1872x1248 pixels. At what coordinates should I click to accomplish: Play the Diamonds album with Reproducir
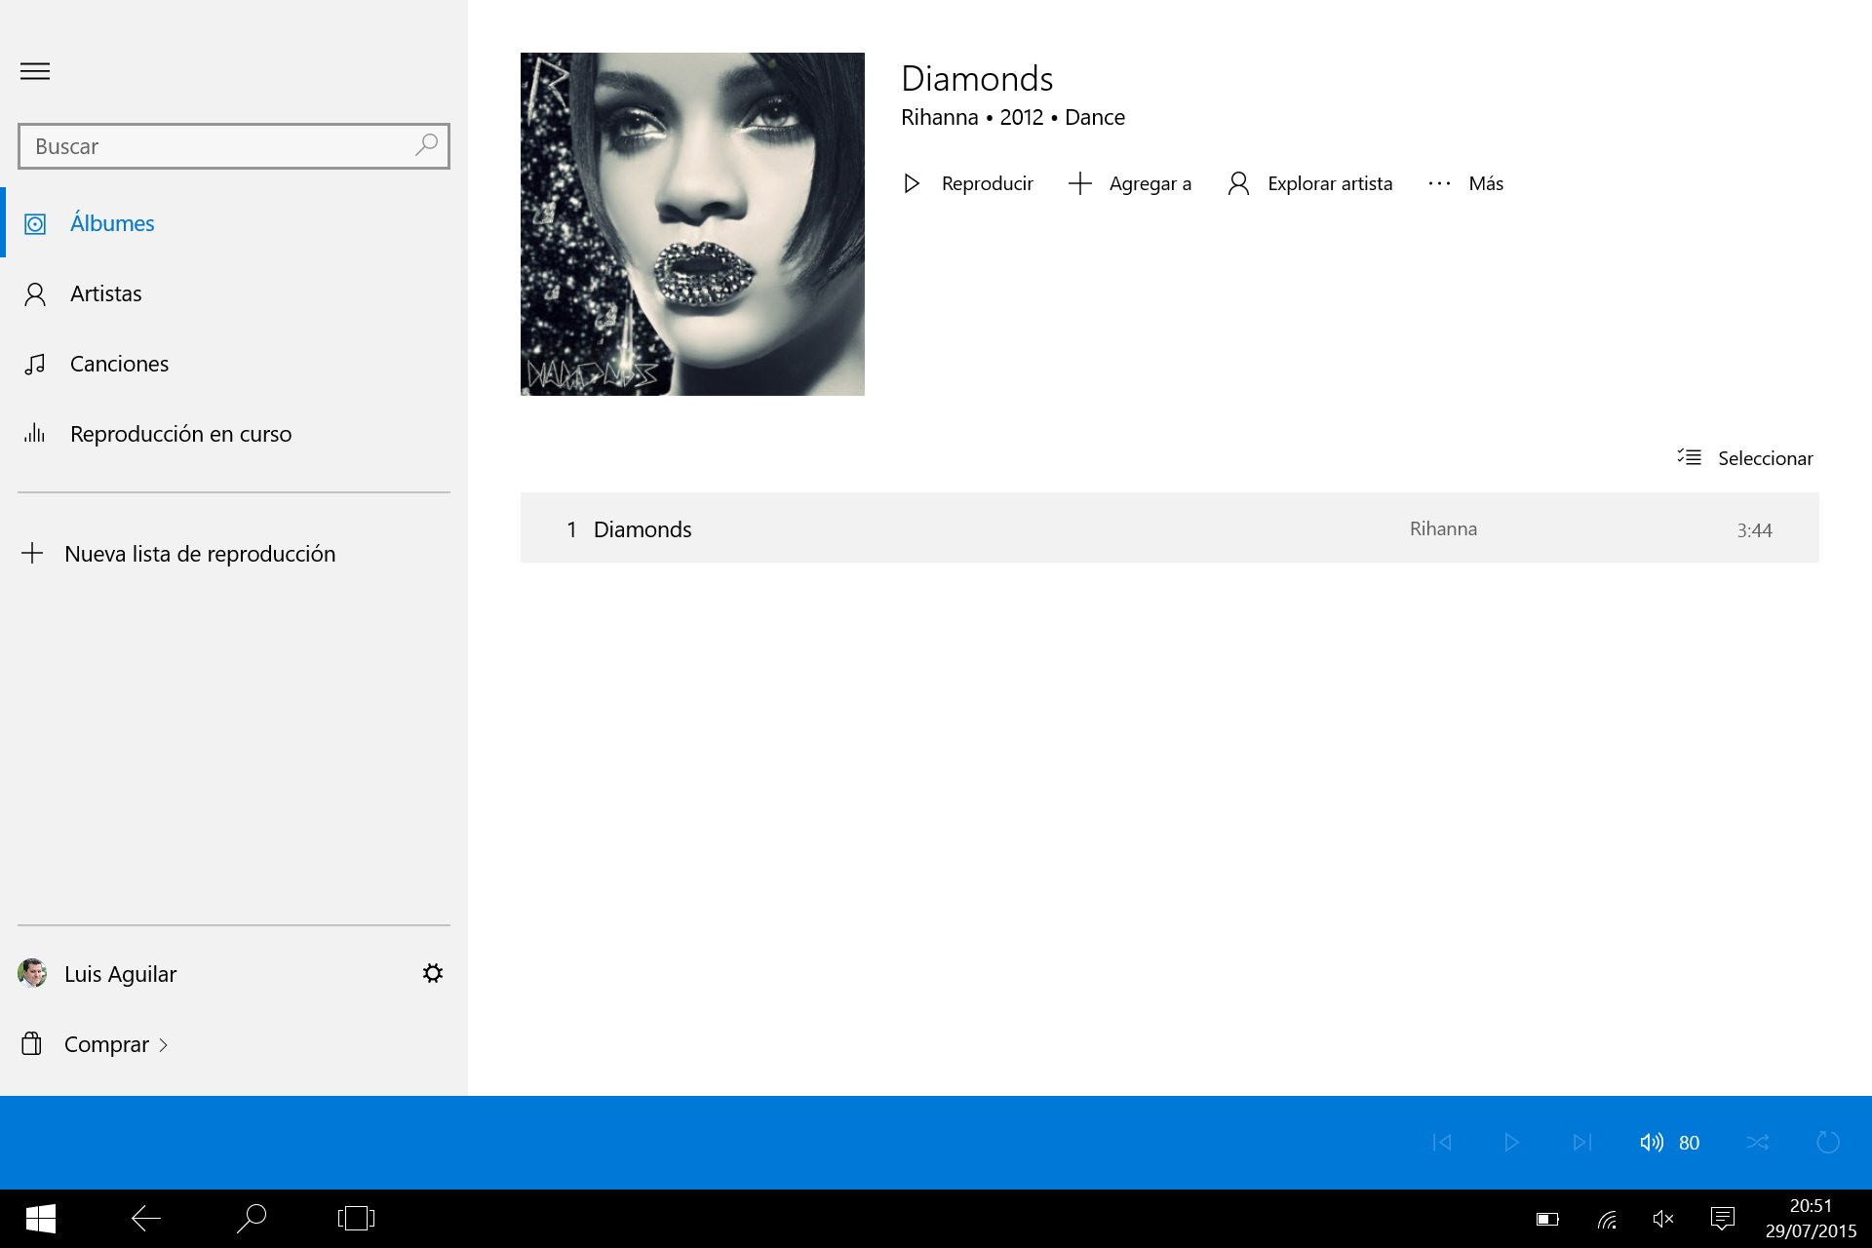pos(968,183)
